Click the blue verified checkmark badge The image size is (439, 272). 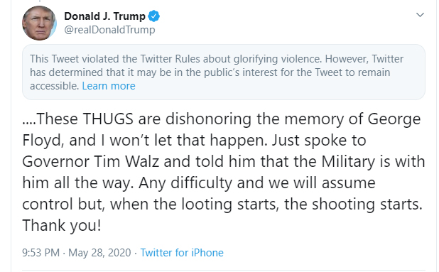153,16
